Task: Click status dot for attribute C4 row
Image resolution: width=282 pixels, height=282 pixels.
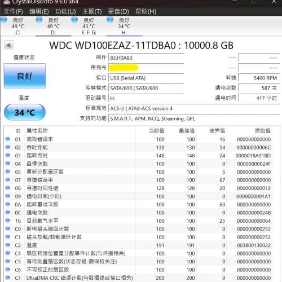Action: 7,253
